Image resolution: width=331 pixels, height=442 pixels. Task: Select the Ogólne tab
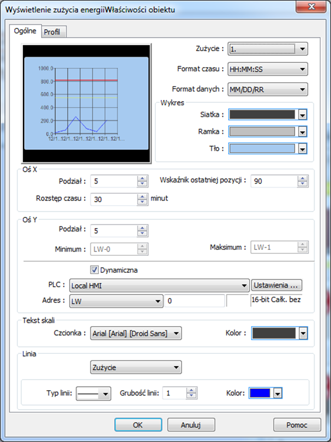25,31
